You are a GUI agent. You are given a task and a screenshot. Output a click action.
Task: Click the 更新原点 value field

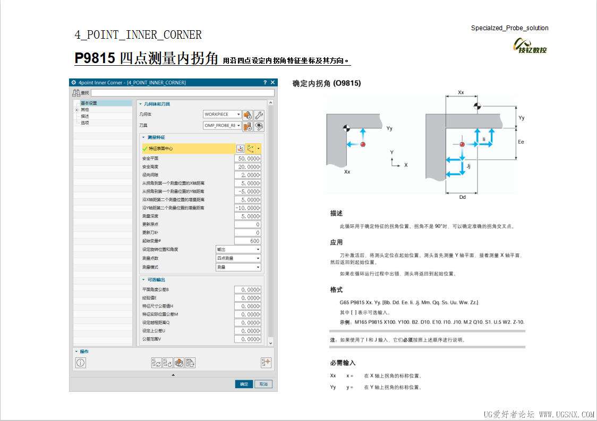(248, 225)
